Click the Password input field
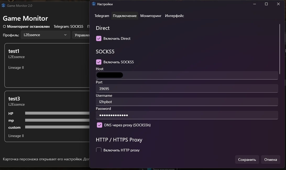 [x=187, y=115]
